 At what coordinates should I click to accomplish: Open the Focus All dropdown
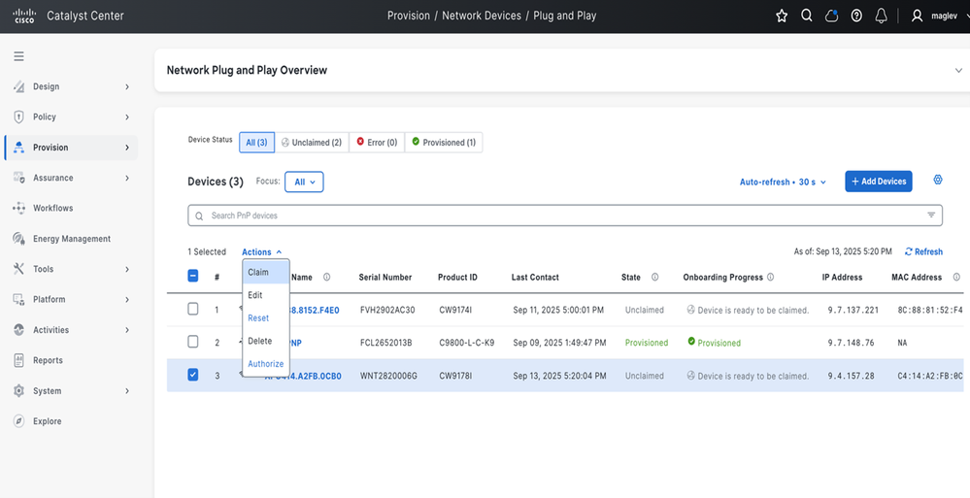coord(304,182)
